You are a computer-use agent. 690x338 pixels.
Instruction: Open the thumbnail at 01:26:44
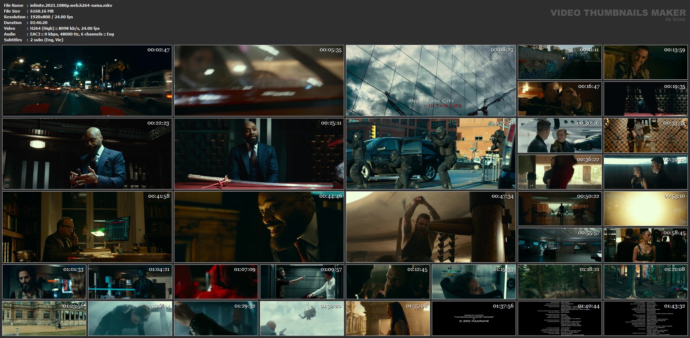tap(130, 319)
